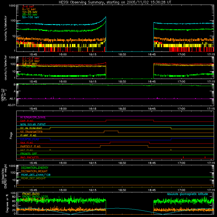Click the SC_TRANSMITTER raised step segment
Screen dimensions: 217x217
coord(111,131)
